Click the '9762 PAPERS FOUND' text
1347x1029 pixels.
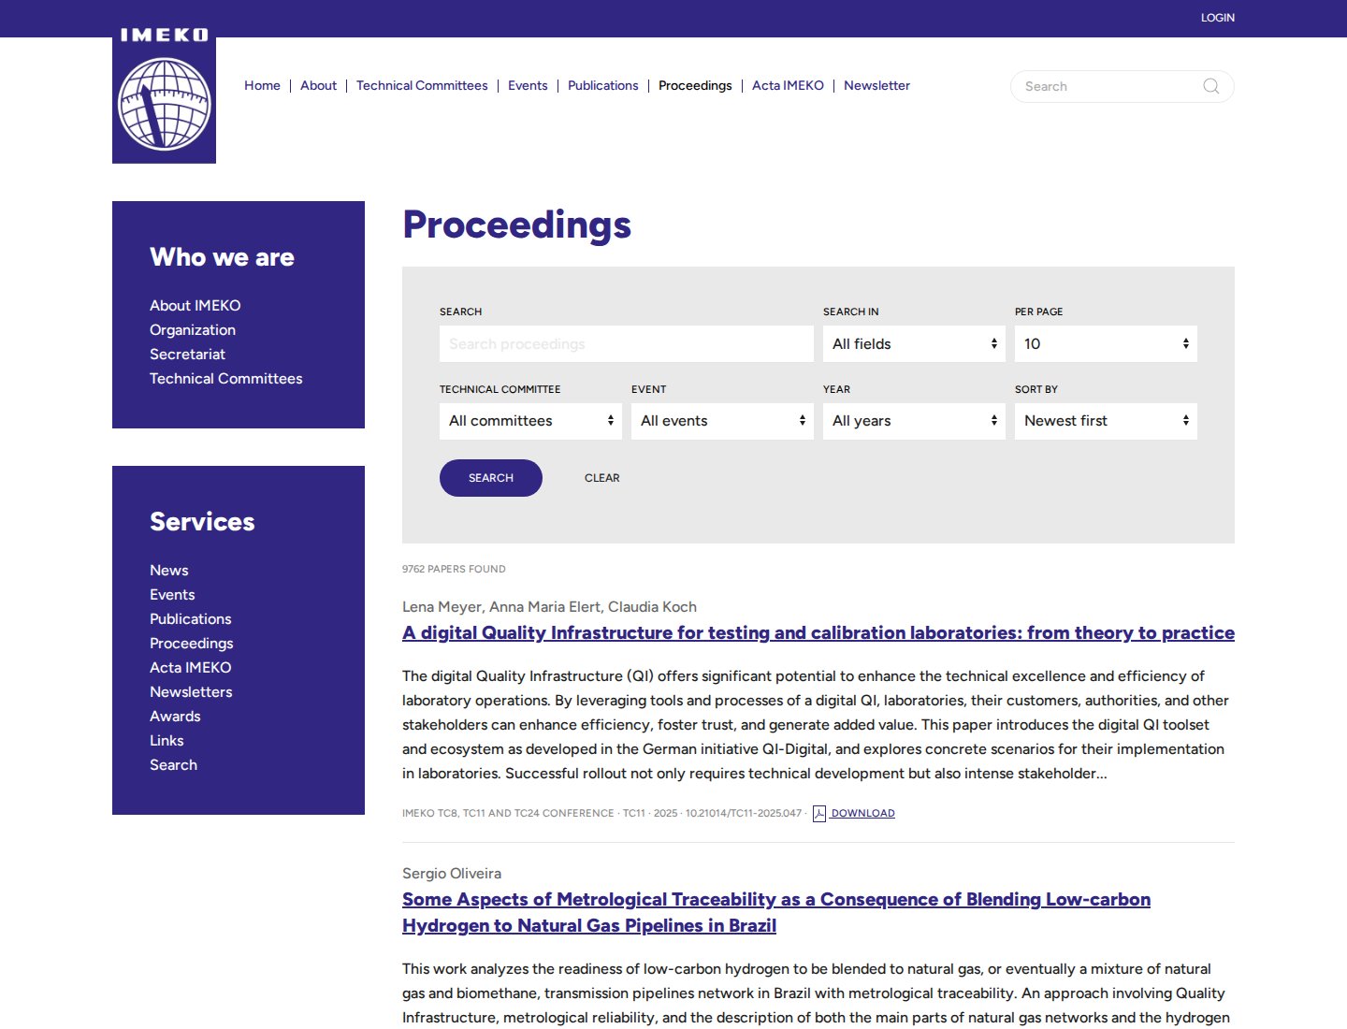coord(454,569)
